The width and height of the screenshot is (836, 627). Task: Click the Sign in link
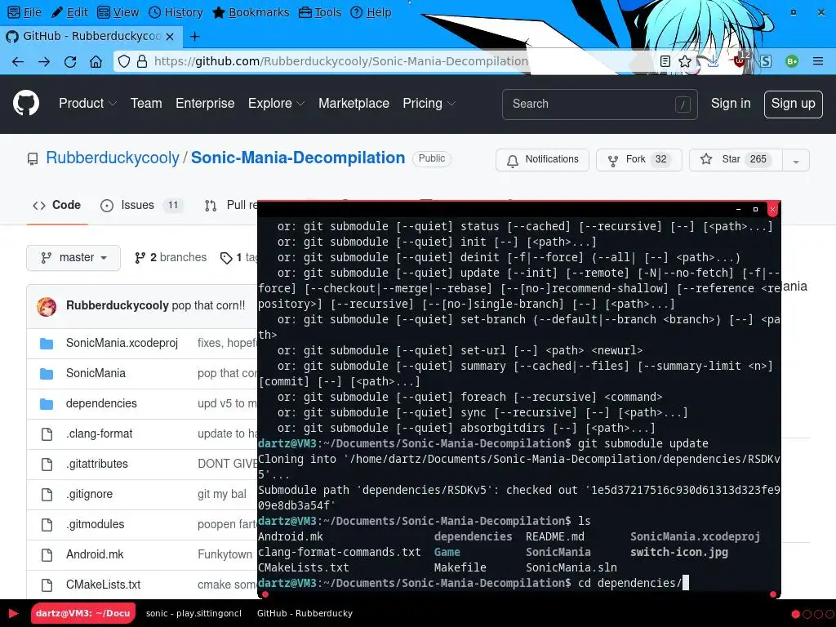[731, 104]
